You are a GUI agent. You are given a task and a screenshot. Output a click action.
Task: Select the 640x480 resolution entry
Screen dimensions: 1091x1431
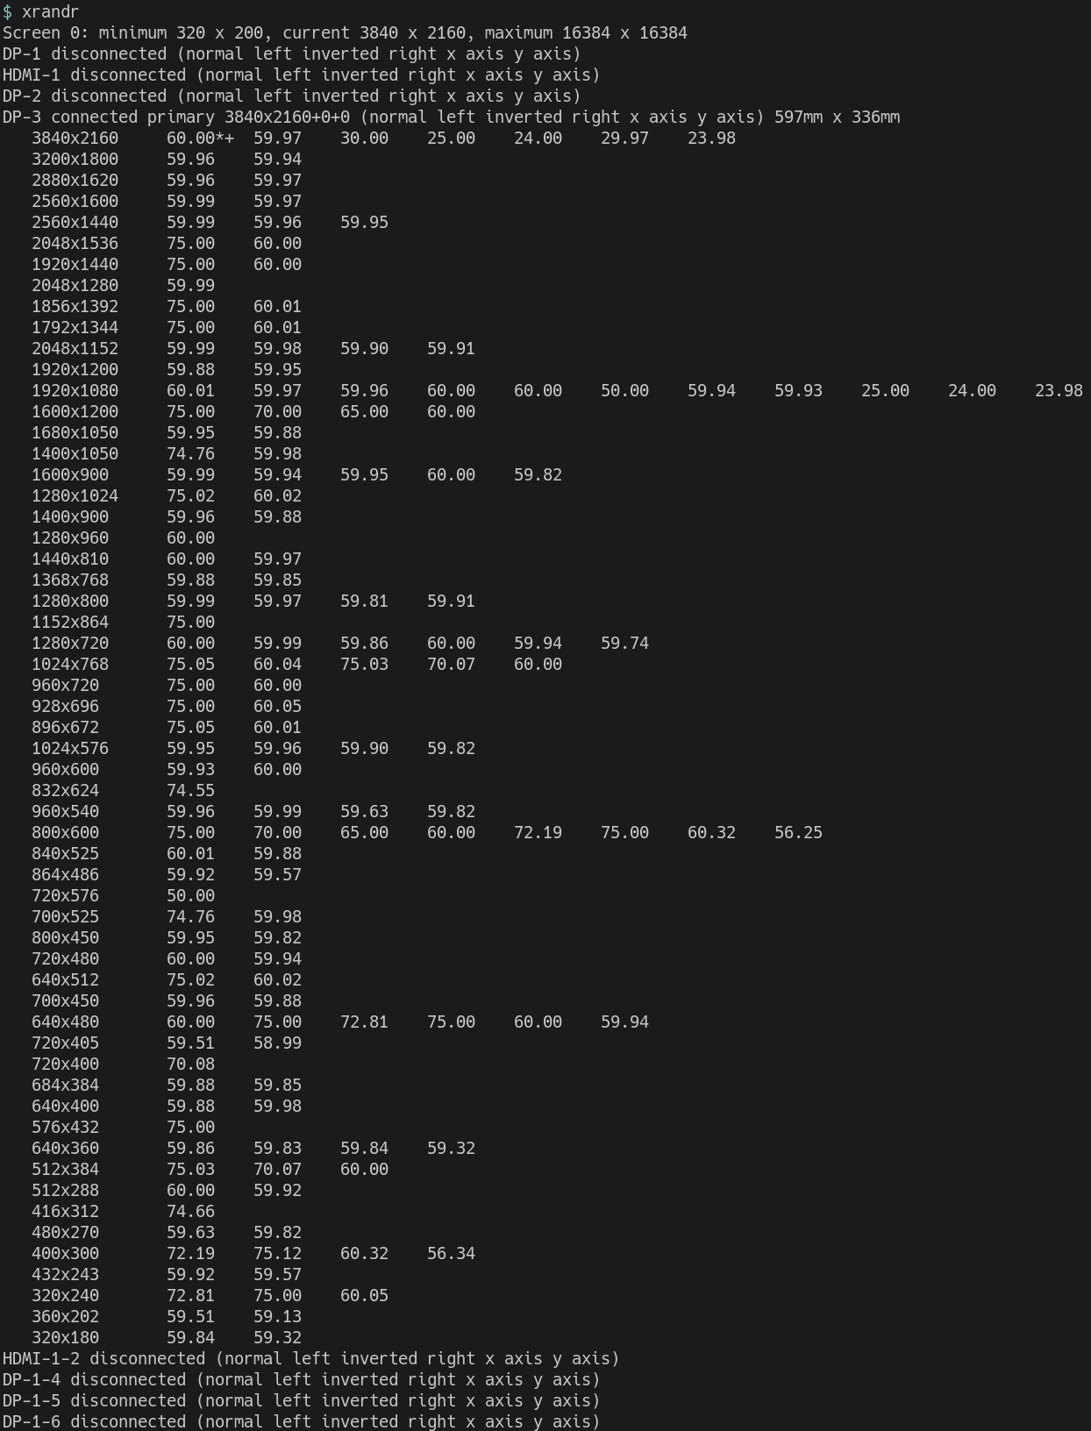[65, 1022]
